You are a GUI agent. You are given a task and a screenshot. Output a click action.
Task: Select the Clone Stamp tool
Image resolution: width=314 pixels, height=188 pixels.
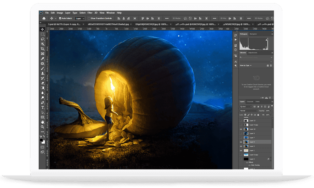click(42, 73)
